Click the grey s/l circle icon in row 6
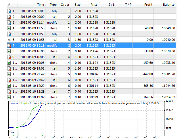Screen dimensions: 184x138 [9, 40]
